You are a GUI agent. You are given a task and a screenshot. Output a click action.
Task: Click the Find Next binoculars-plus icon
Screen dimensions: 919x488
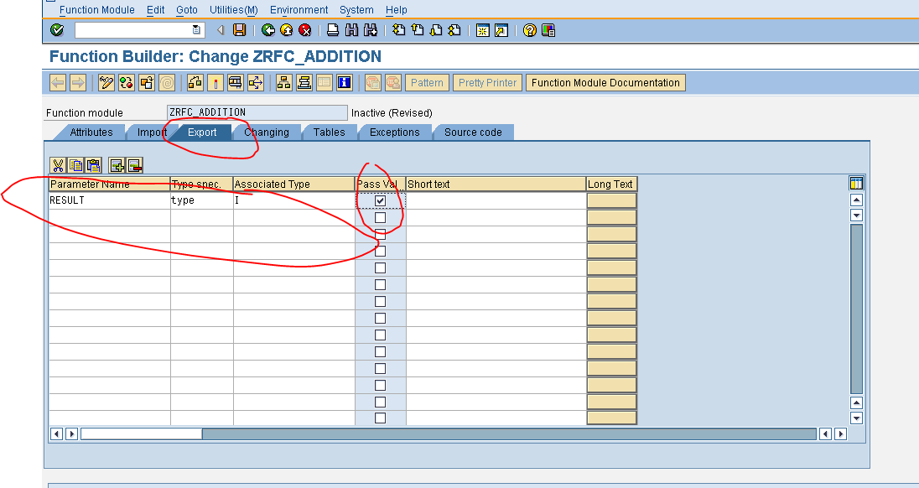pos(371,30)
